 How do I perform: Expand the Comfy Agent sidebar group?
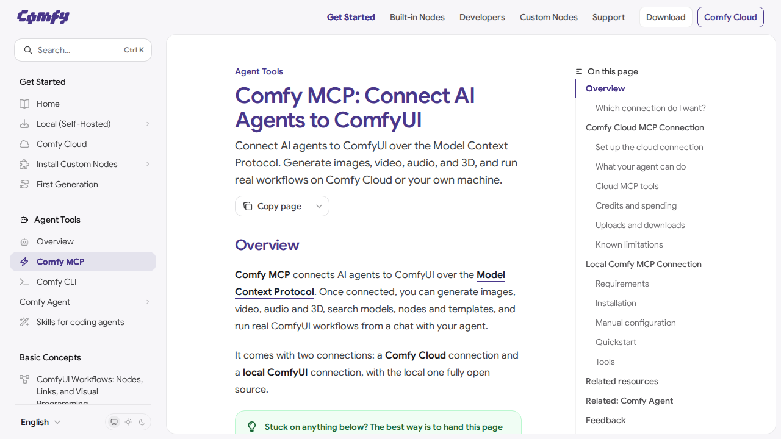click(x=83, y=302)
